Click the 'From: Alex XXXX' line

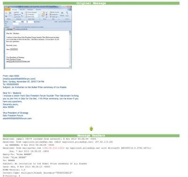point(11,76)
